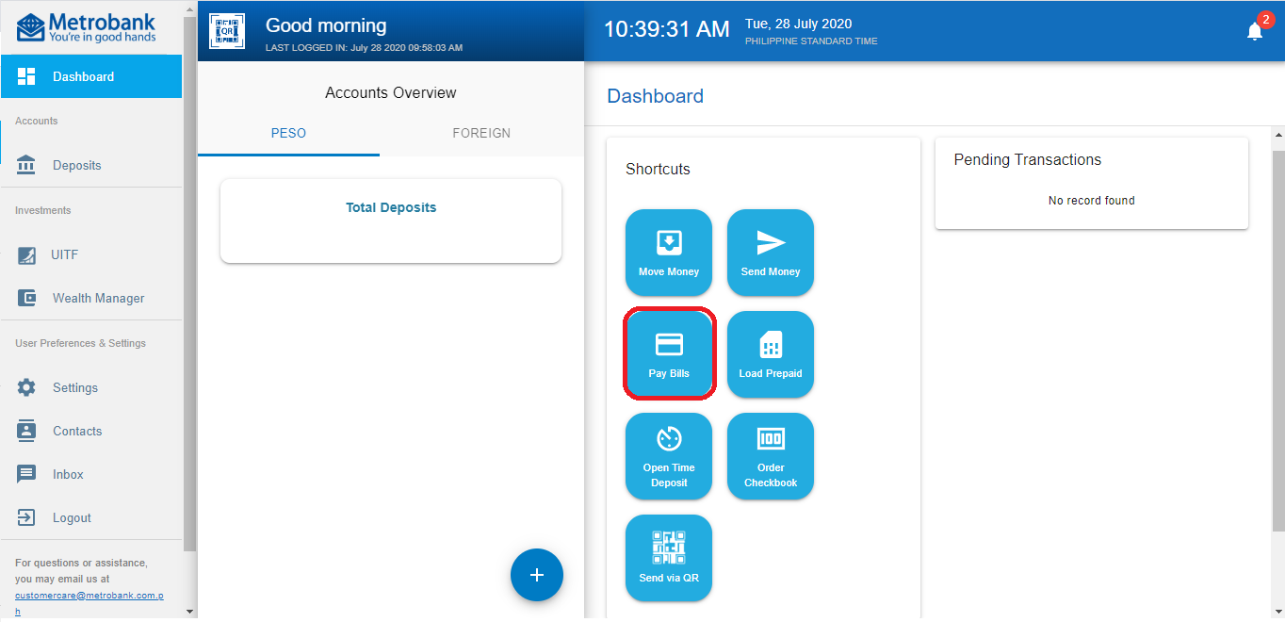Image resolution: width=1285 pixels, height=622 pixels.
Task: Open the Move Money shortcut
Action: click(669, 253)
